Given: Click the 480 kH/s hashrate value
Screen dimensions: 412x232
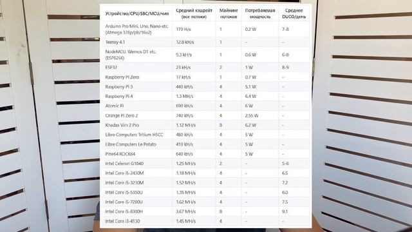Looking at the screenshot, I should pos(185,135).
